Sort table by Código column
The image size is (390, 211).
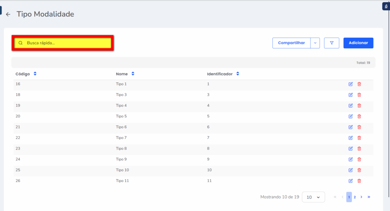coord(35,74)
